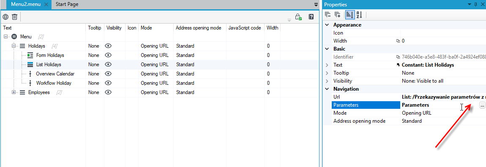Click the pin icon of Properties panel

pyautogui.click(x=476, y=5)
